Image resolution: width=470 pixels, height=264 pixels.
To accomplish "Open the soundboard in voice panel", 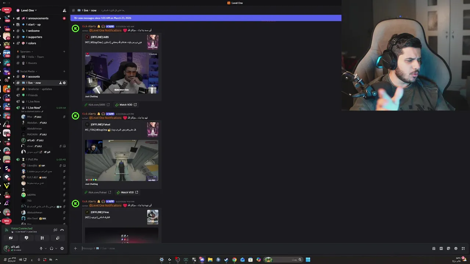I will (x=58, y=238).
